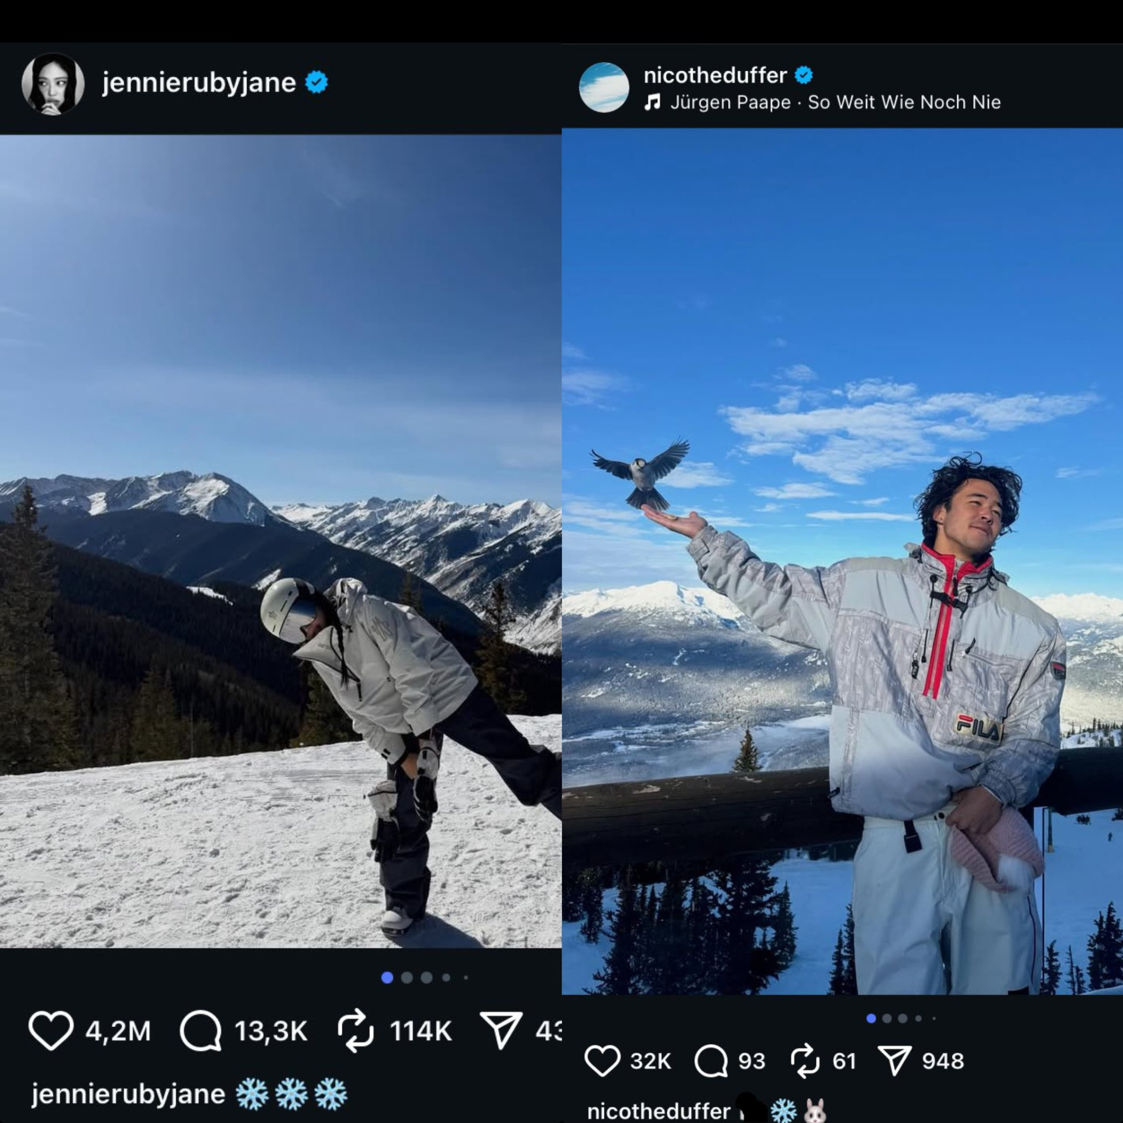Share nicotheduffer's post via paper plane icon
1123x1123 pixels.
[x=894, y=1061]
